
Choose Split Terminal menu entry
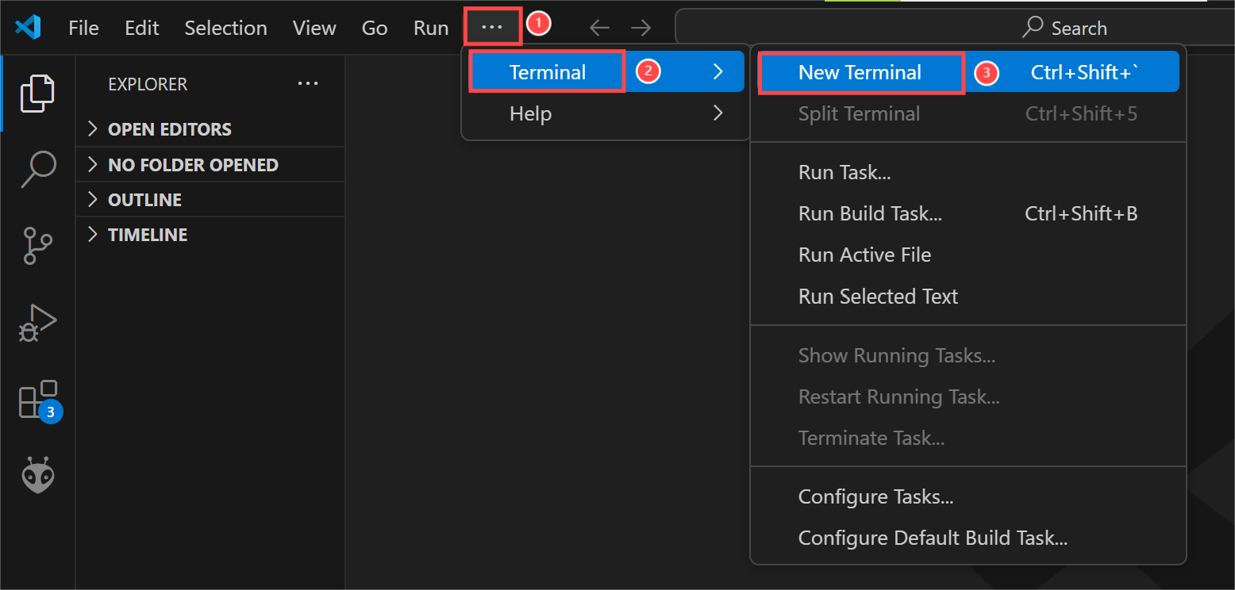pyautogui.click(x=968, y=113)
